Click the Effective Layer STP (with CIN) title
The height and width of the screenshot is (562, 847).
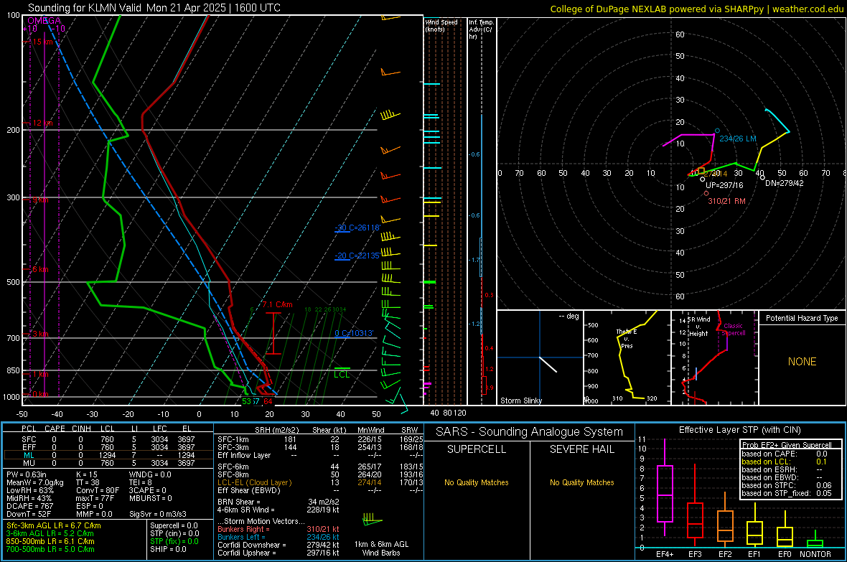739,430
